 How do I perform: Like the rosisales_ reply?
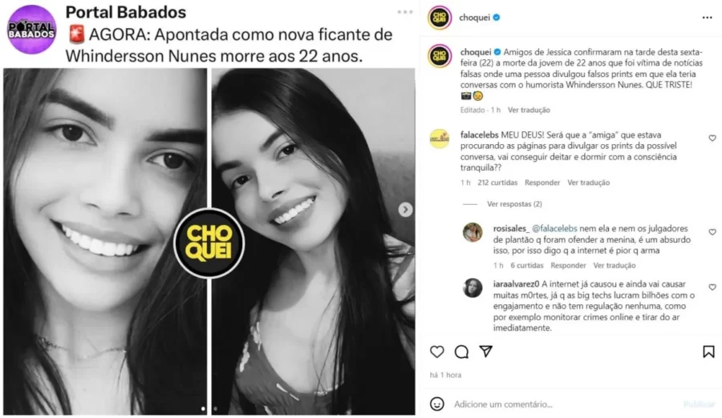[x=712, y=231]
